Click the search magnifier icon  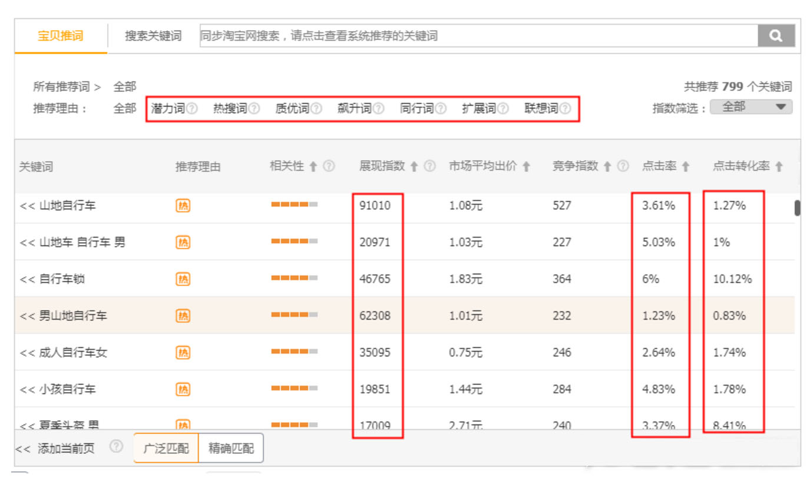tap(776, 35)
